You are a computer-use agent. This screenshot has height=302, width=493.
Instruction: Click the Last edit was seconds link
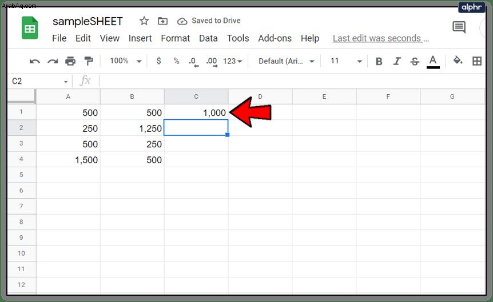tap(381, 38)
